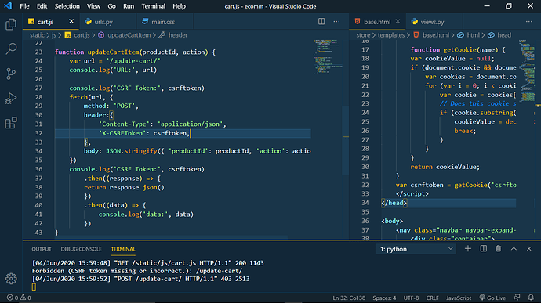Show the notifications bell in status bar
Viewport: 541px width, 303px height.
(531, 298)
